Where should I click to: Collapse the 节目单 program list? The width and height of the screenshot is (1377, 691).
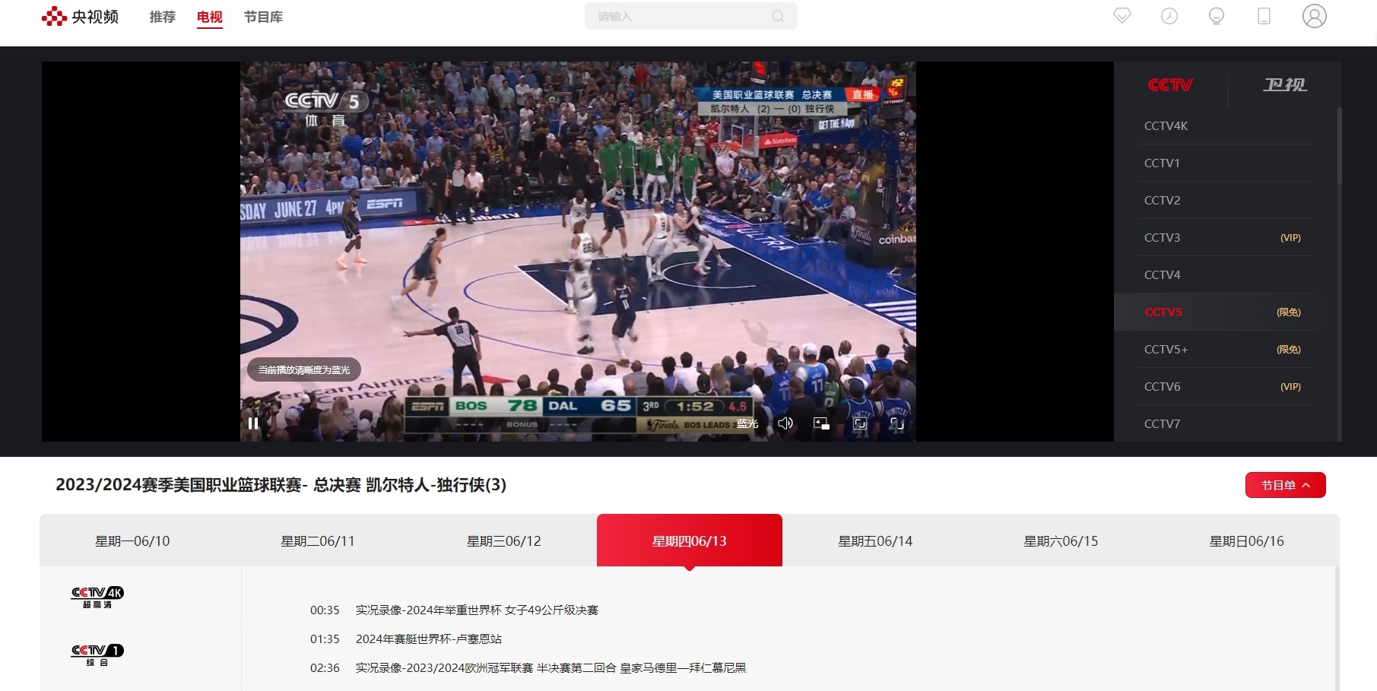[x=1284, y=485]
